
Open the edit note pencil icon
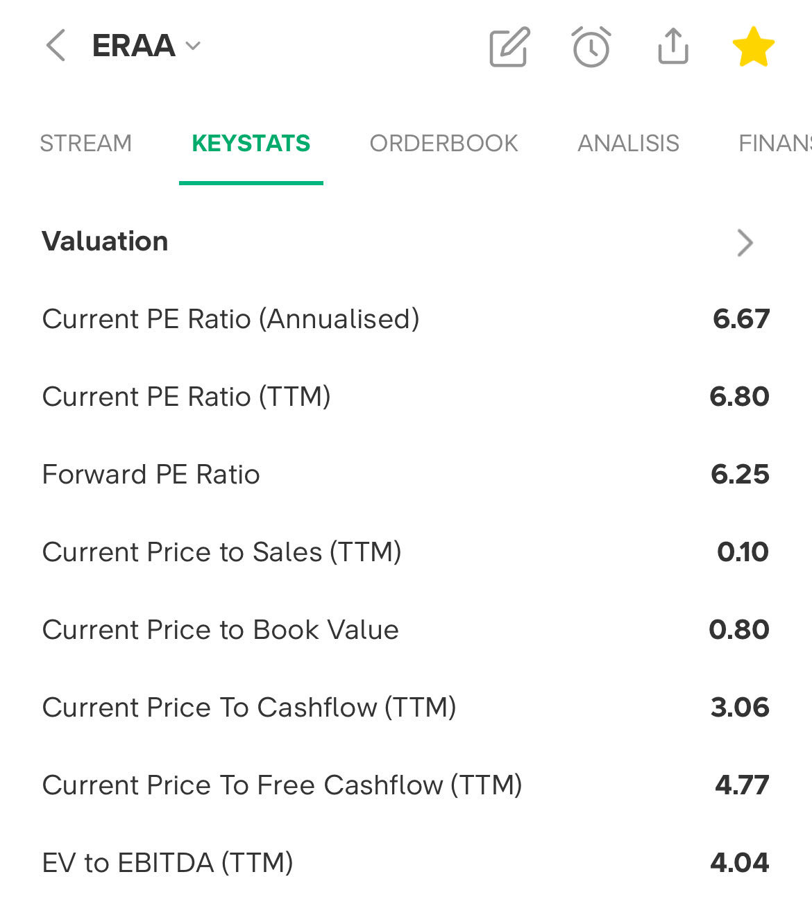click(x=509, y=47)
